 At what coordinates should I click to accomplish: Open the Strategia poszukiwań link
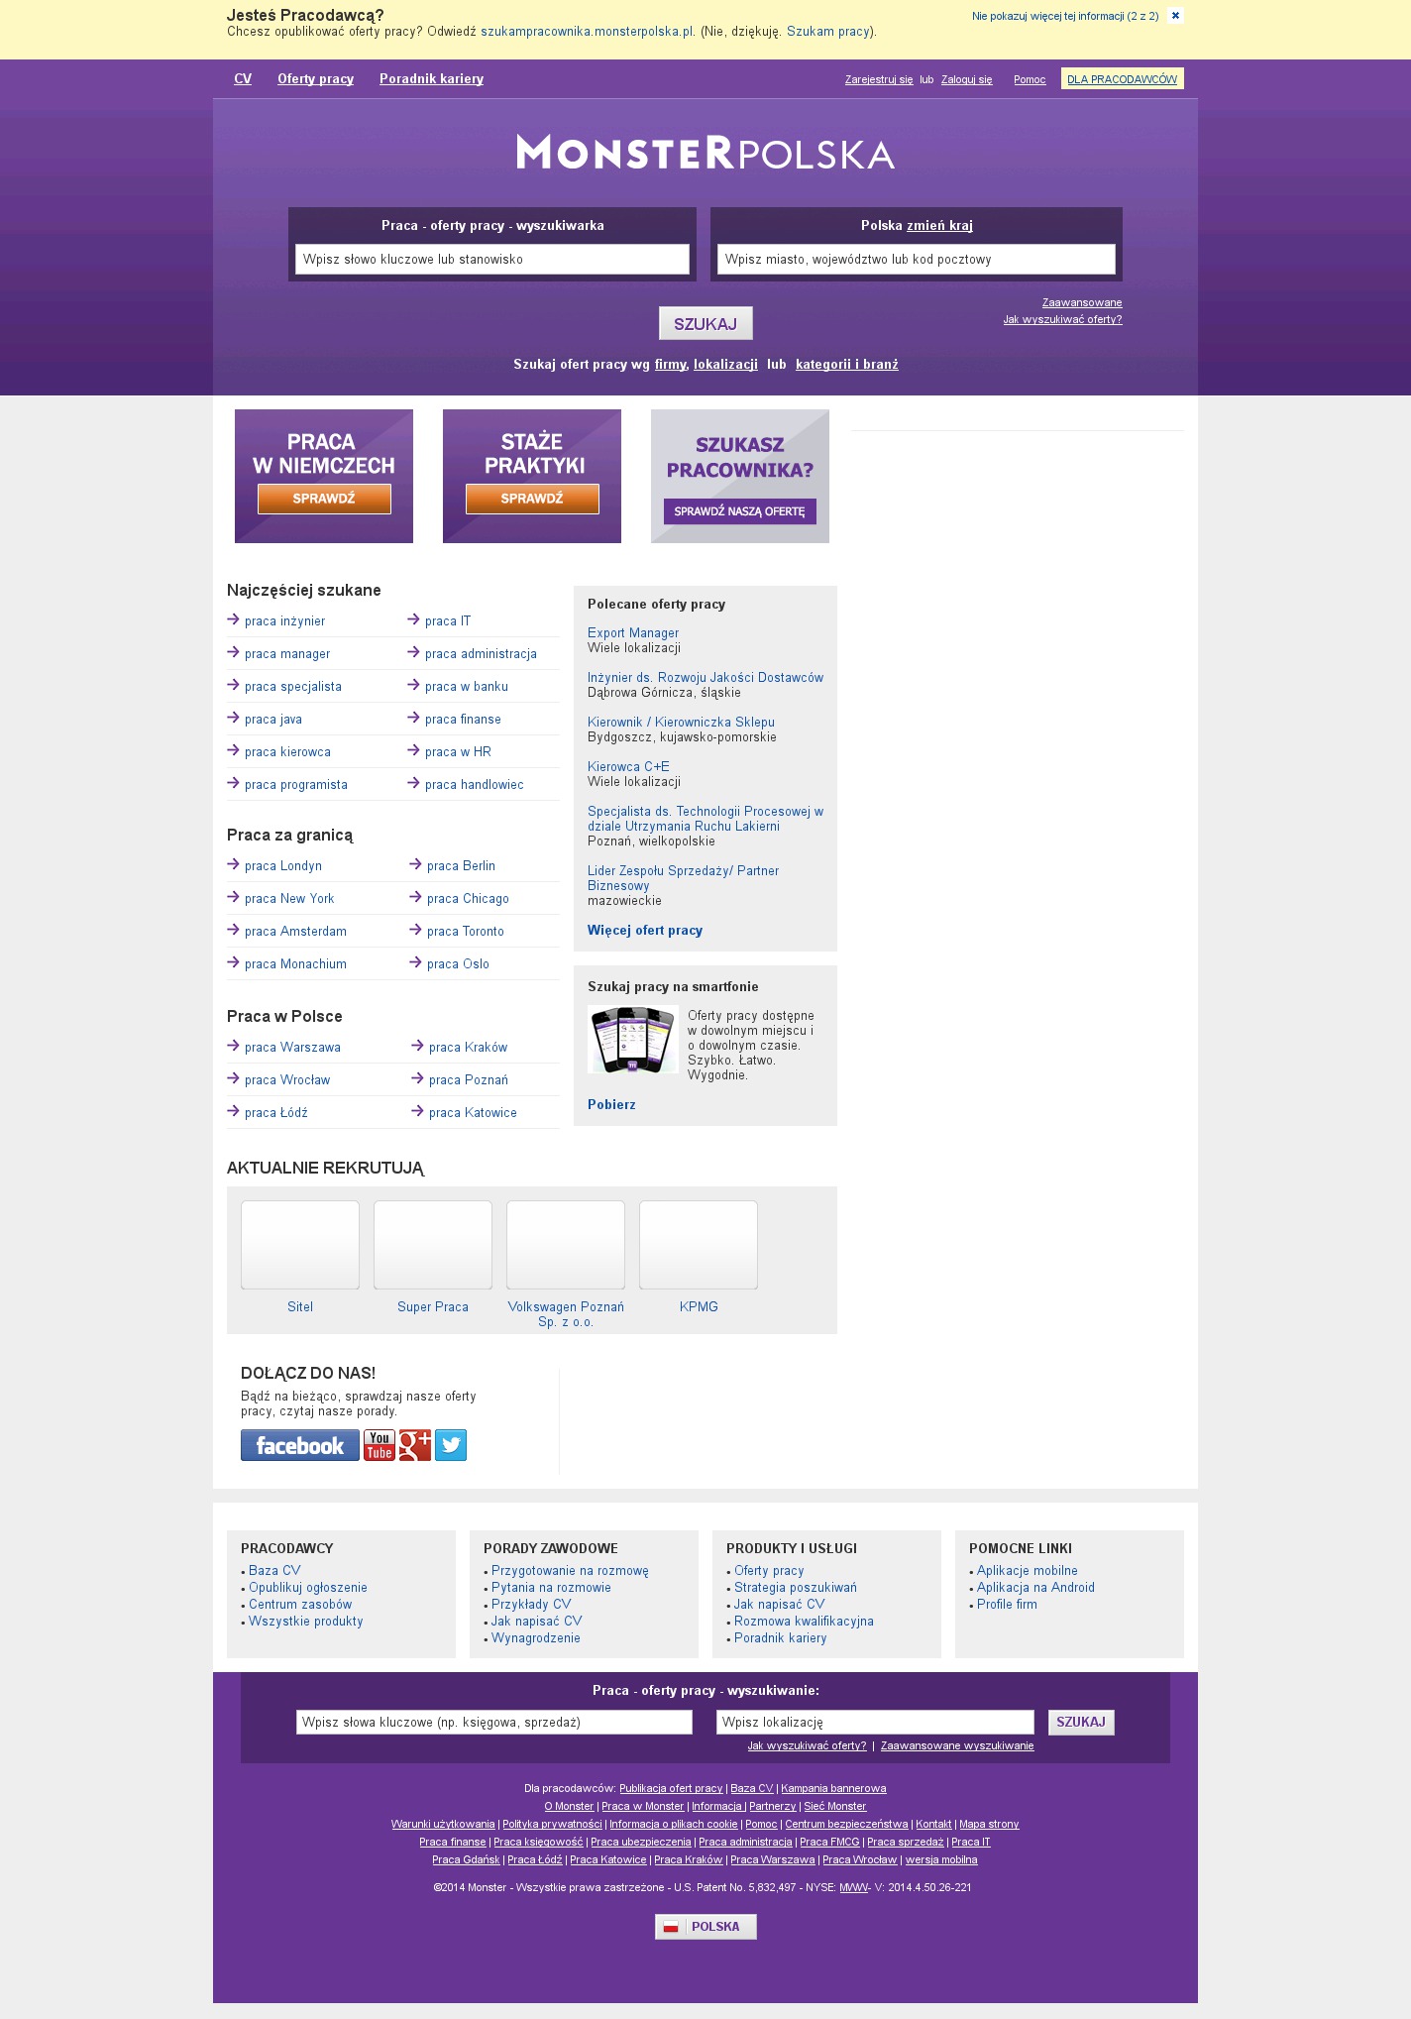coord(796,1588)
